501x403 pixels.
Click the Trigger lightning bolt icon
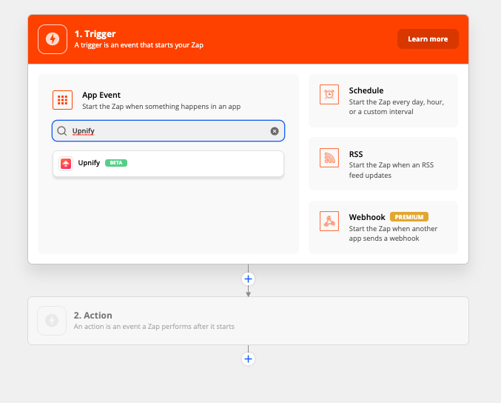pyautogui.click(x=53, y=39)
